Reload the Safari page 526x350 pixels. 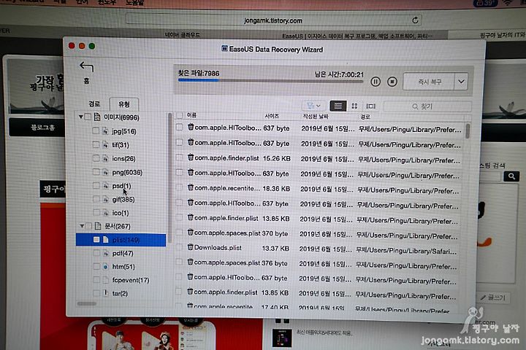[415, 20]
